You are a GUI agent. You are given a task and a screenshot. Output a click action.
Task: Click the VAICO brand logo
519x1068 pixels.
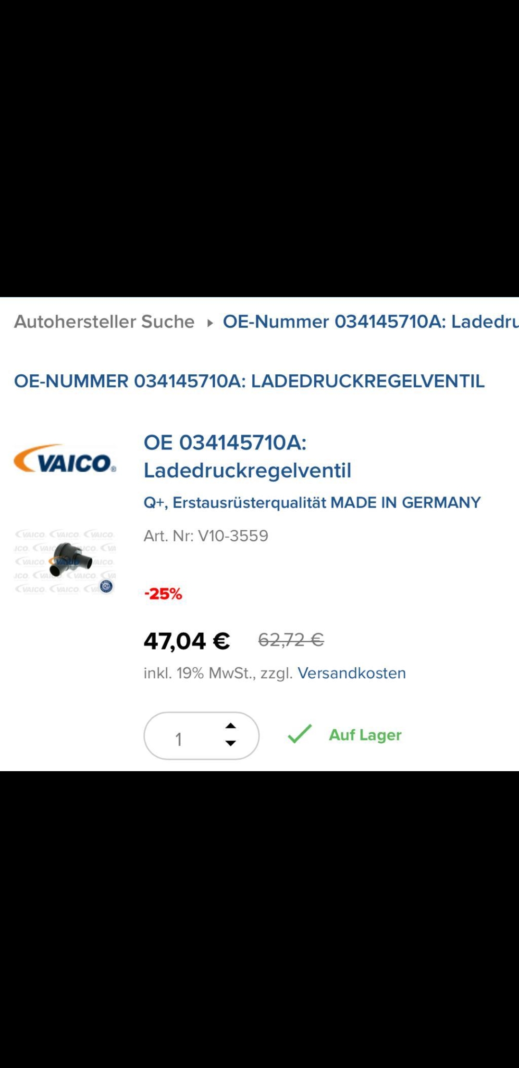(x=65, y=459)
